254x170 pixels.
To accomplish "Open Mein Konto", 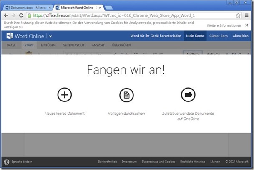I will (195, 36).
